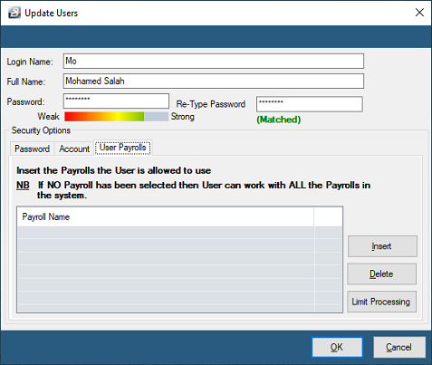Click the Payroll Name column header

[x=165, y=216]
